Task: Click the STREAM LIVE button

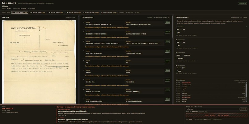Action: pyautogui.click(x=242, y=3)
